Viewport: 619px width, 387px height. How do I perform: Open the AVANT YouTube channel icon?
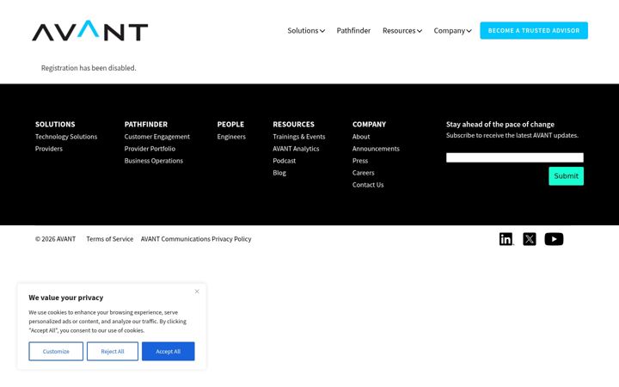554,239
